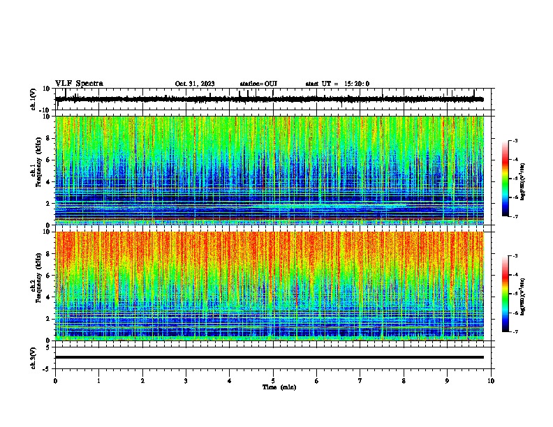Click the ch.1 "Frequency (kHz)" axis label
The image size is (553, 427).
38,162
